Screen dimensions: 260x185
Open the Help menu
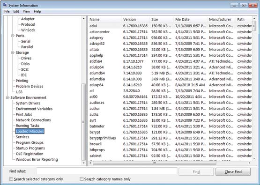(x=37, y=11)
